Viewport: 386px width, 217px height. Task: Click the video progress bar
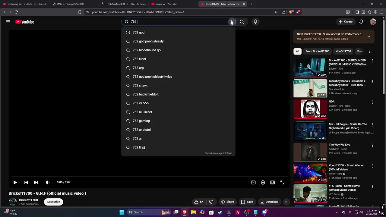coord(149,176)
